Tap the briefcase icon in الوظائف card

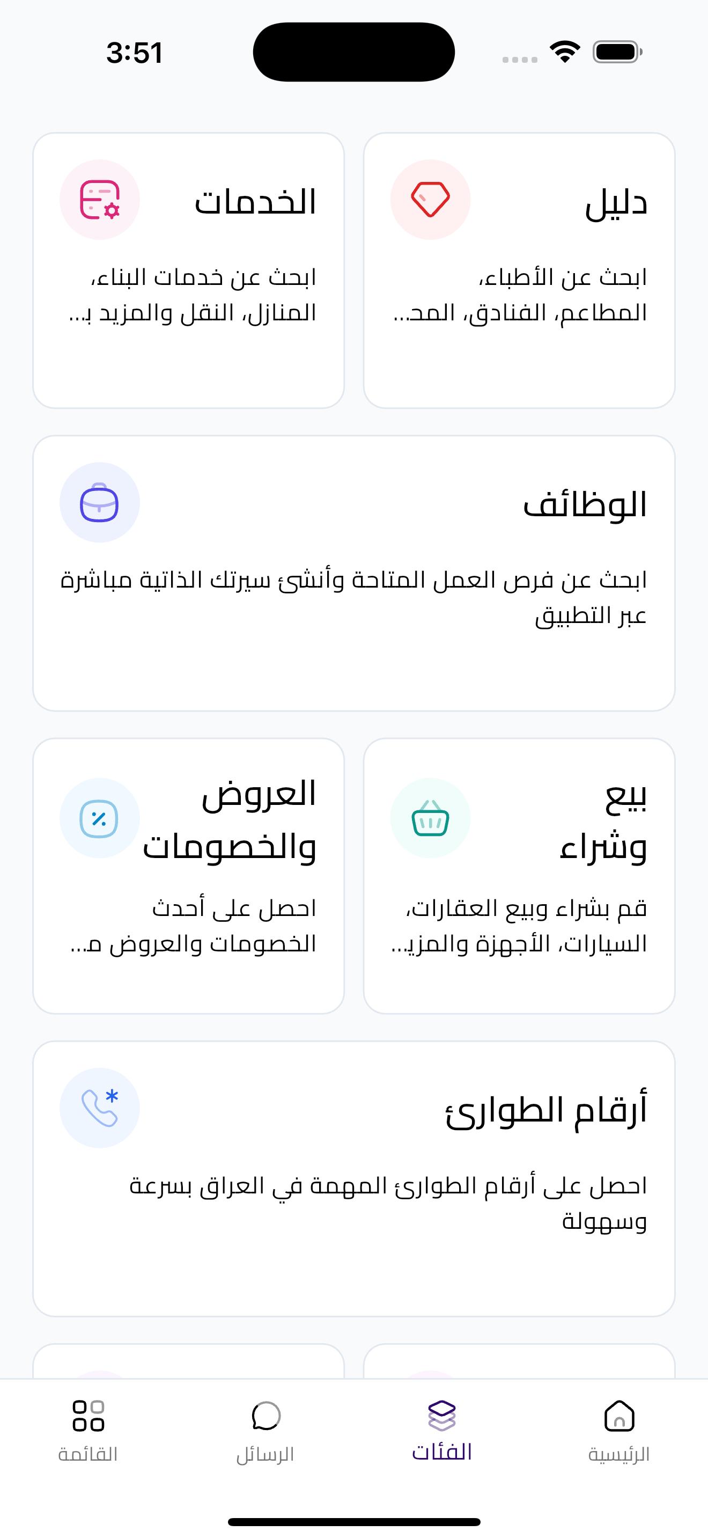pos(100,502)
